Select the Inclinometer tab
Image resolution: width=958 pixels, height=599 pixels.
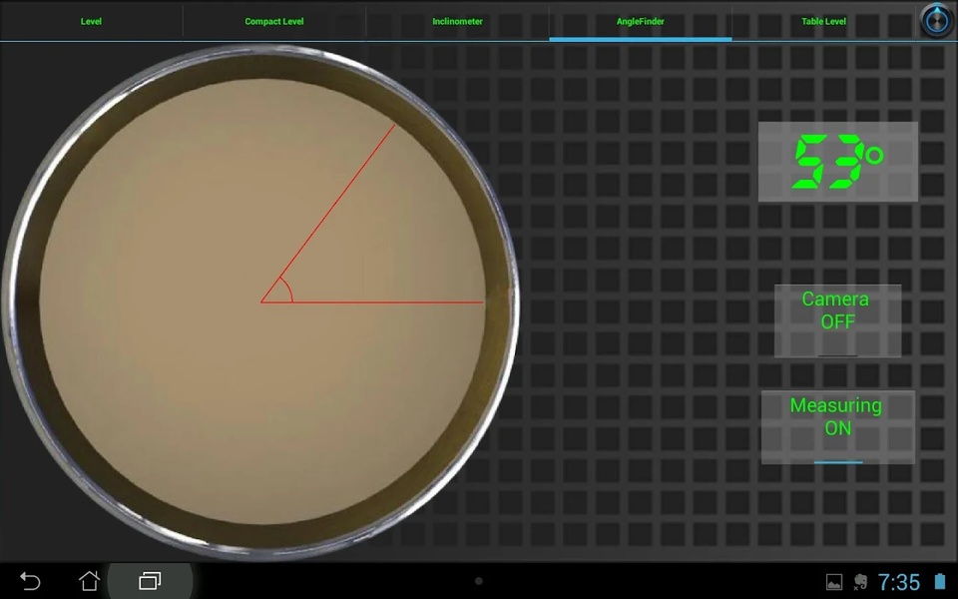coord(457,21)
